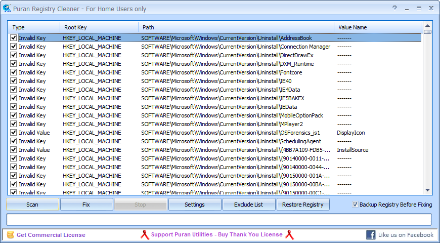This screenshot has height=243, width=440.
Task: Select the {90150000-001A-... path entry
Action: click(x=236, y=176)
